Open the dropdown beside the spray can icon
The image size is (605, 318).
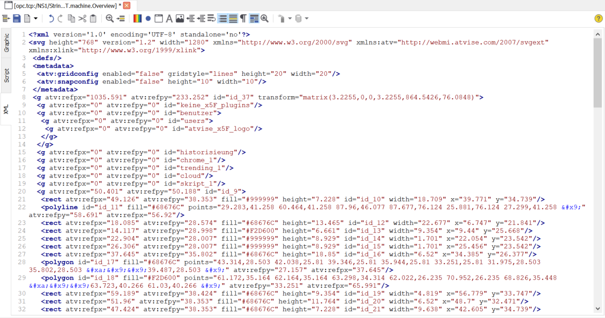(x=290, y=18)
